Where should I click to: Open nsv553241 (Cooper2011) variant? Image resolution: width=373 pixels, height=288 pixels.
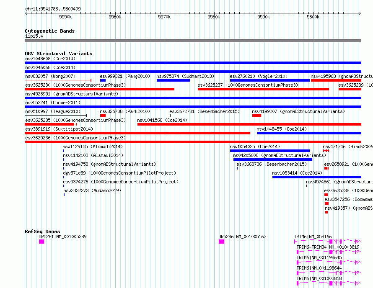click(193, 107)
